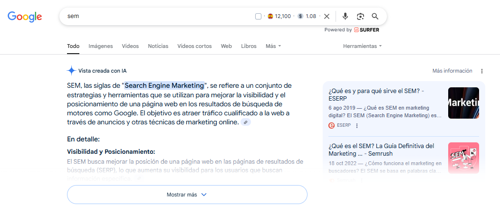The image size is (500, 205).
Task: Switch to the Vídeos tab
Action: pos(130,46)
